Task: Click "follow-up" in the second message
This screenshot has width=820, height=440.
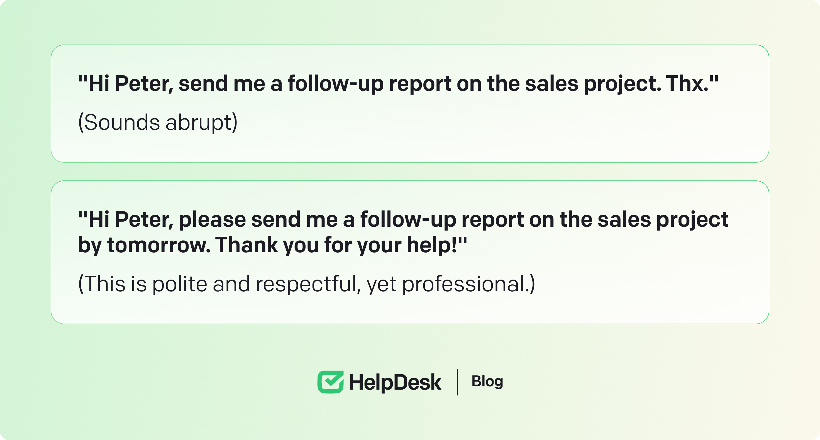Action: [x=408, y=220]
